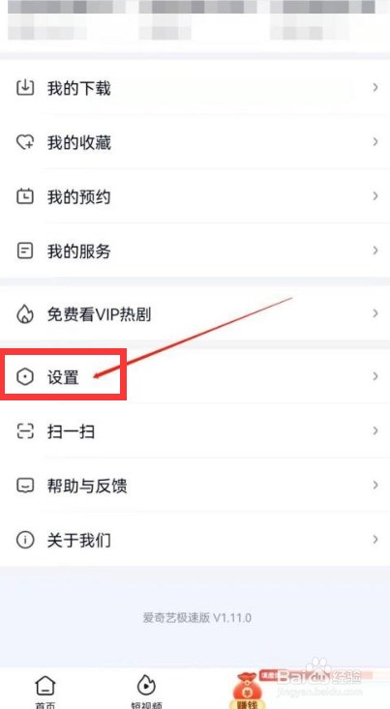Tap the 爱奇艺极速版 V1.11.0 version text
The image size is (390, 709).
pyautogui.click(x=197, y=618)
